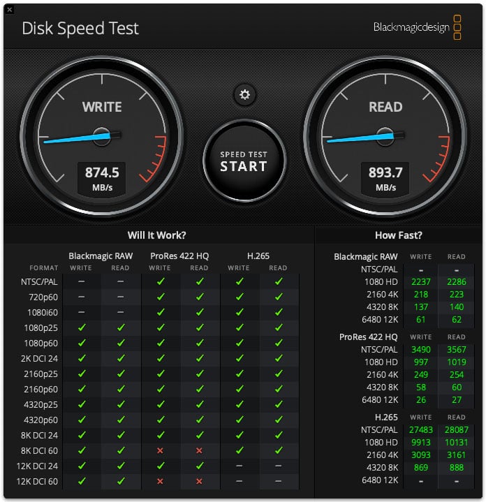Click the Blackmagicdesign logo

click(x=417, y=27)
